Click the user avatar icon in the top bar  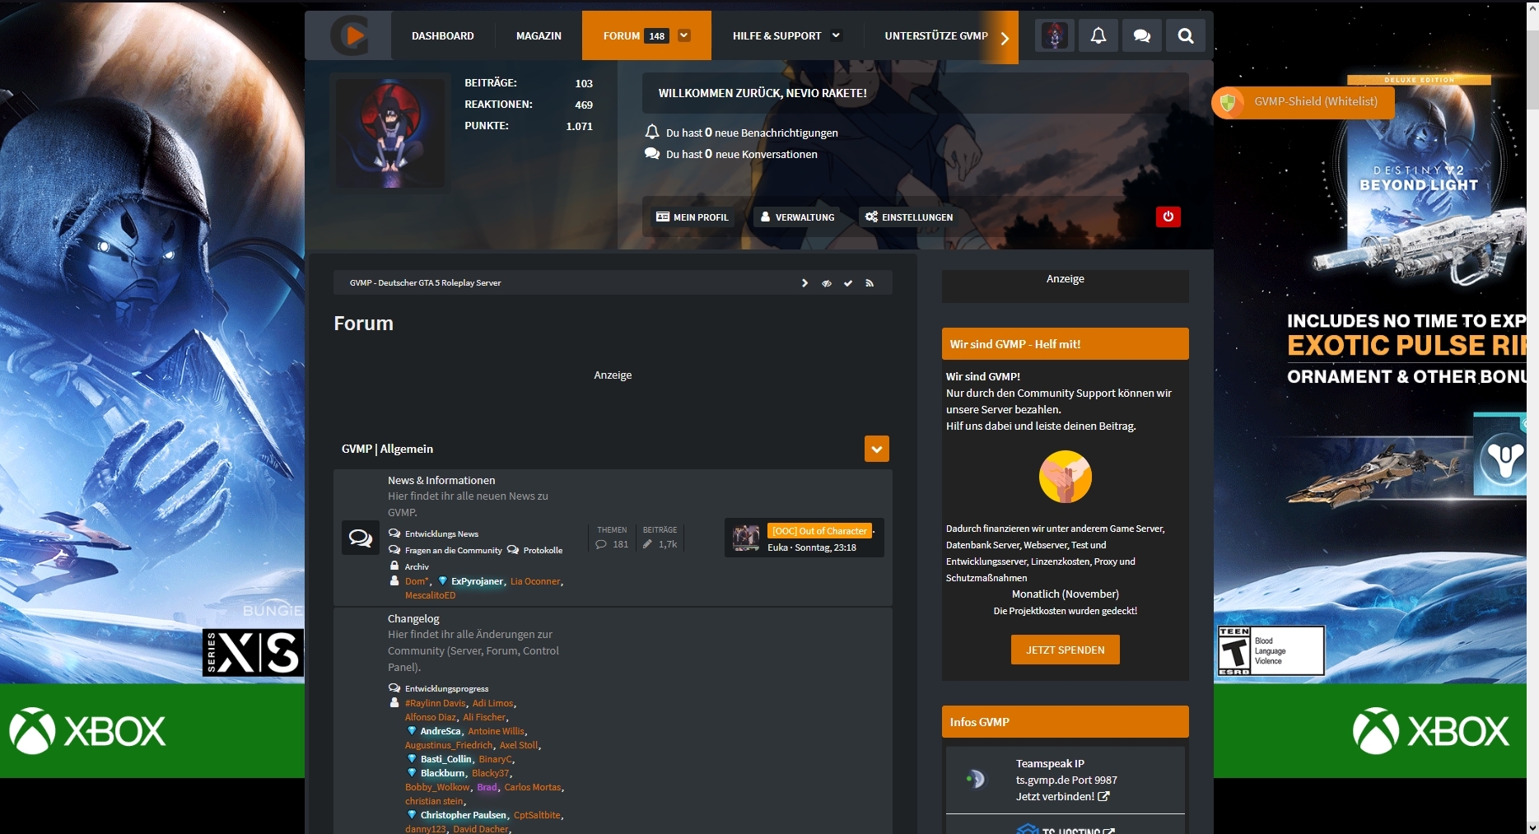click(x=1055, y=35)
